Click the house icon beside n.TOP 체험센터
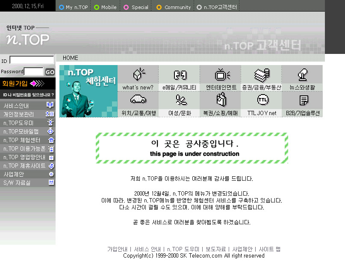Viewport: 345px width, 270px height. pos(51,140)
